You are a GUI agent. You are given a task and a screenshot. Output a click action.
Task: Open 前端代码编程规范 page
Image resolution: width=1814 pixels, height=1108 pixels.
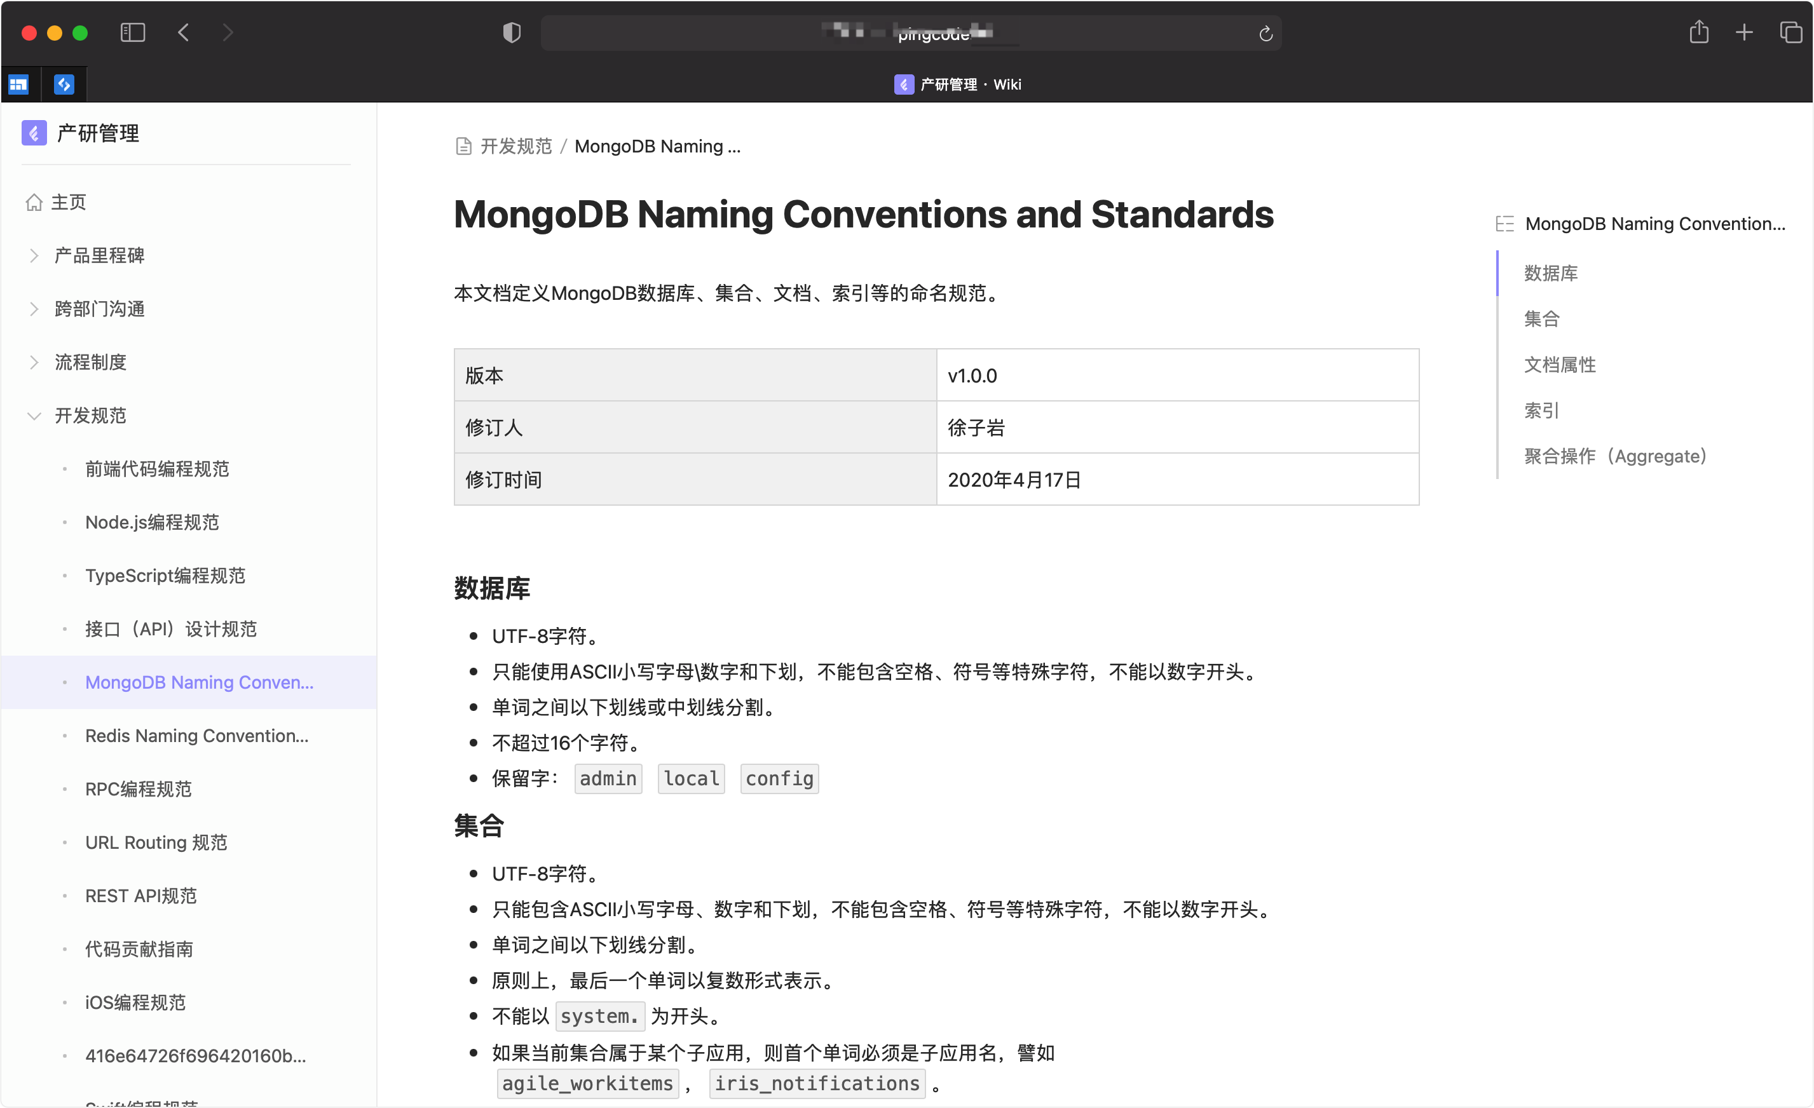tap(157, 469)
